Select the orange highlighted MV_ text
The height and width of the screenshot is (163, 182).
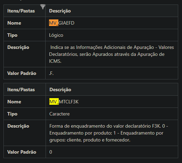(54, 23)
